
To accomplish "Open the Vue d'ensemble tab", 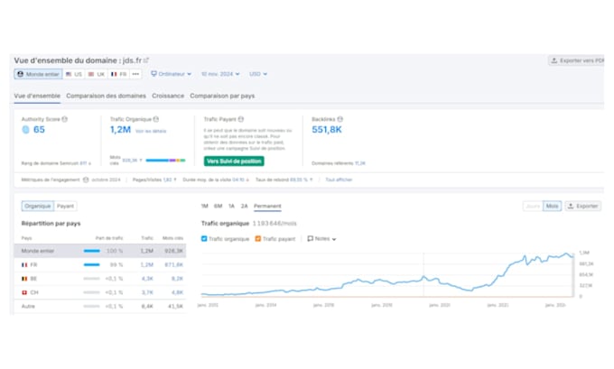I will point(37,96).
